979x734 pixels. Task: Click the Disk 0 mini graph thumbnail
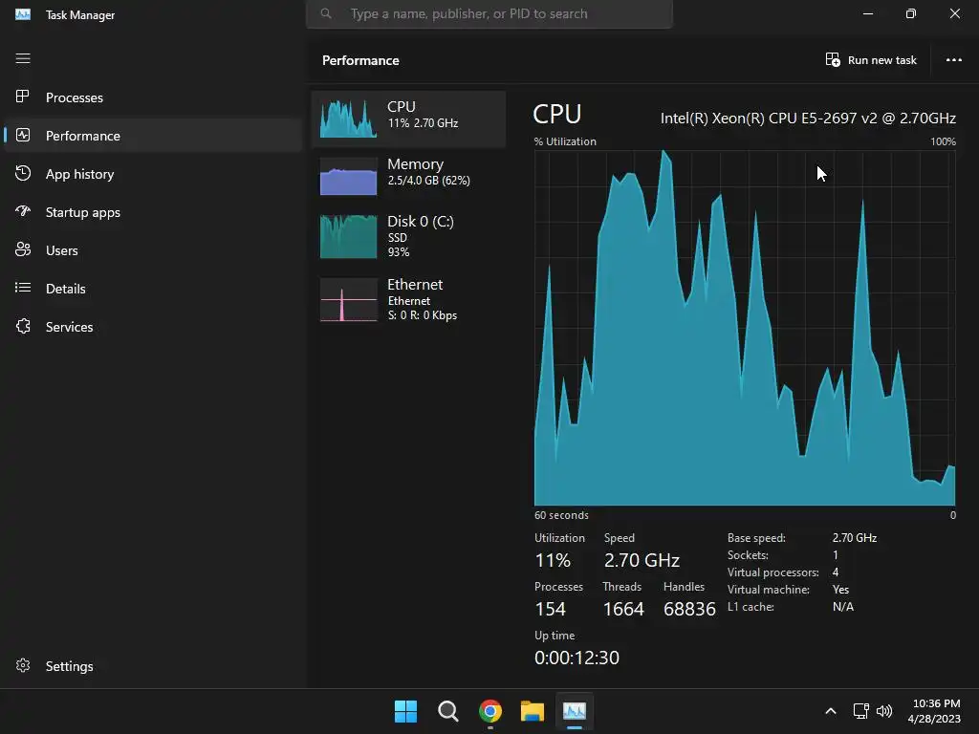[348, 236]
